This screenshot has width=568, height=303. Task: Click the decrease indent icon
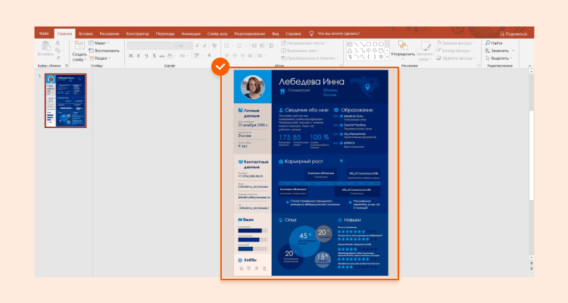point(254,45)
